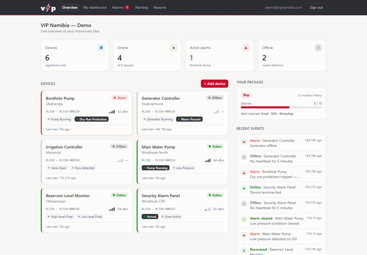This screenshot has height=255, width=367.
Task: Open the Alarms tab
Action: [x=121, y=7]
